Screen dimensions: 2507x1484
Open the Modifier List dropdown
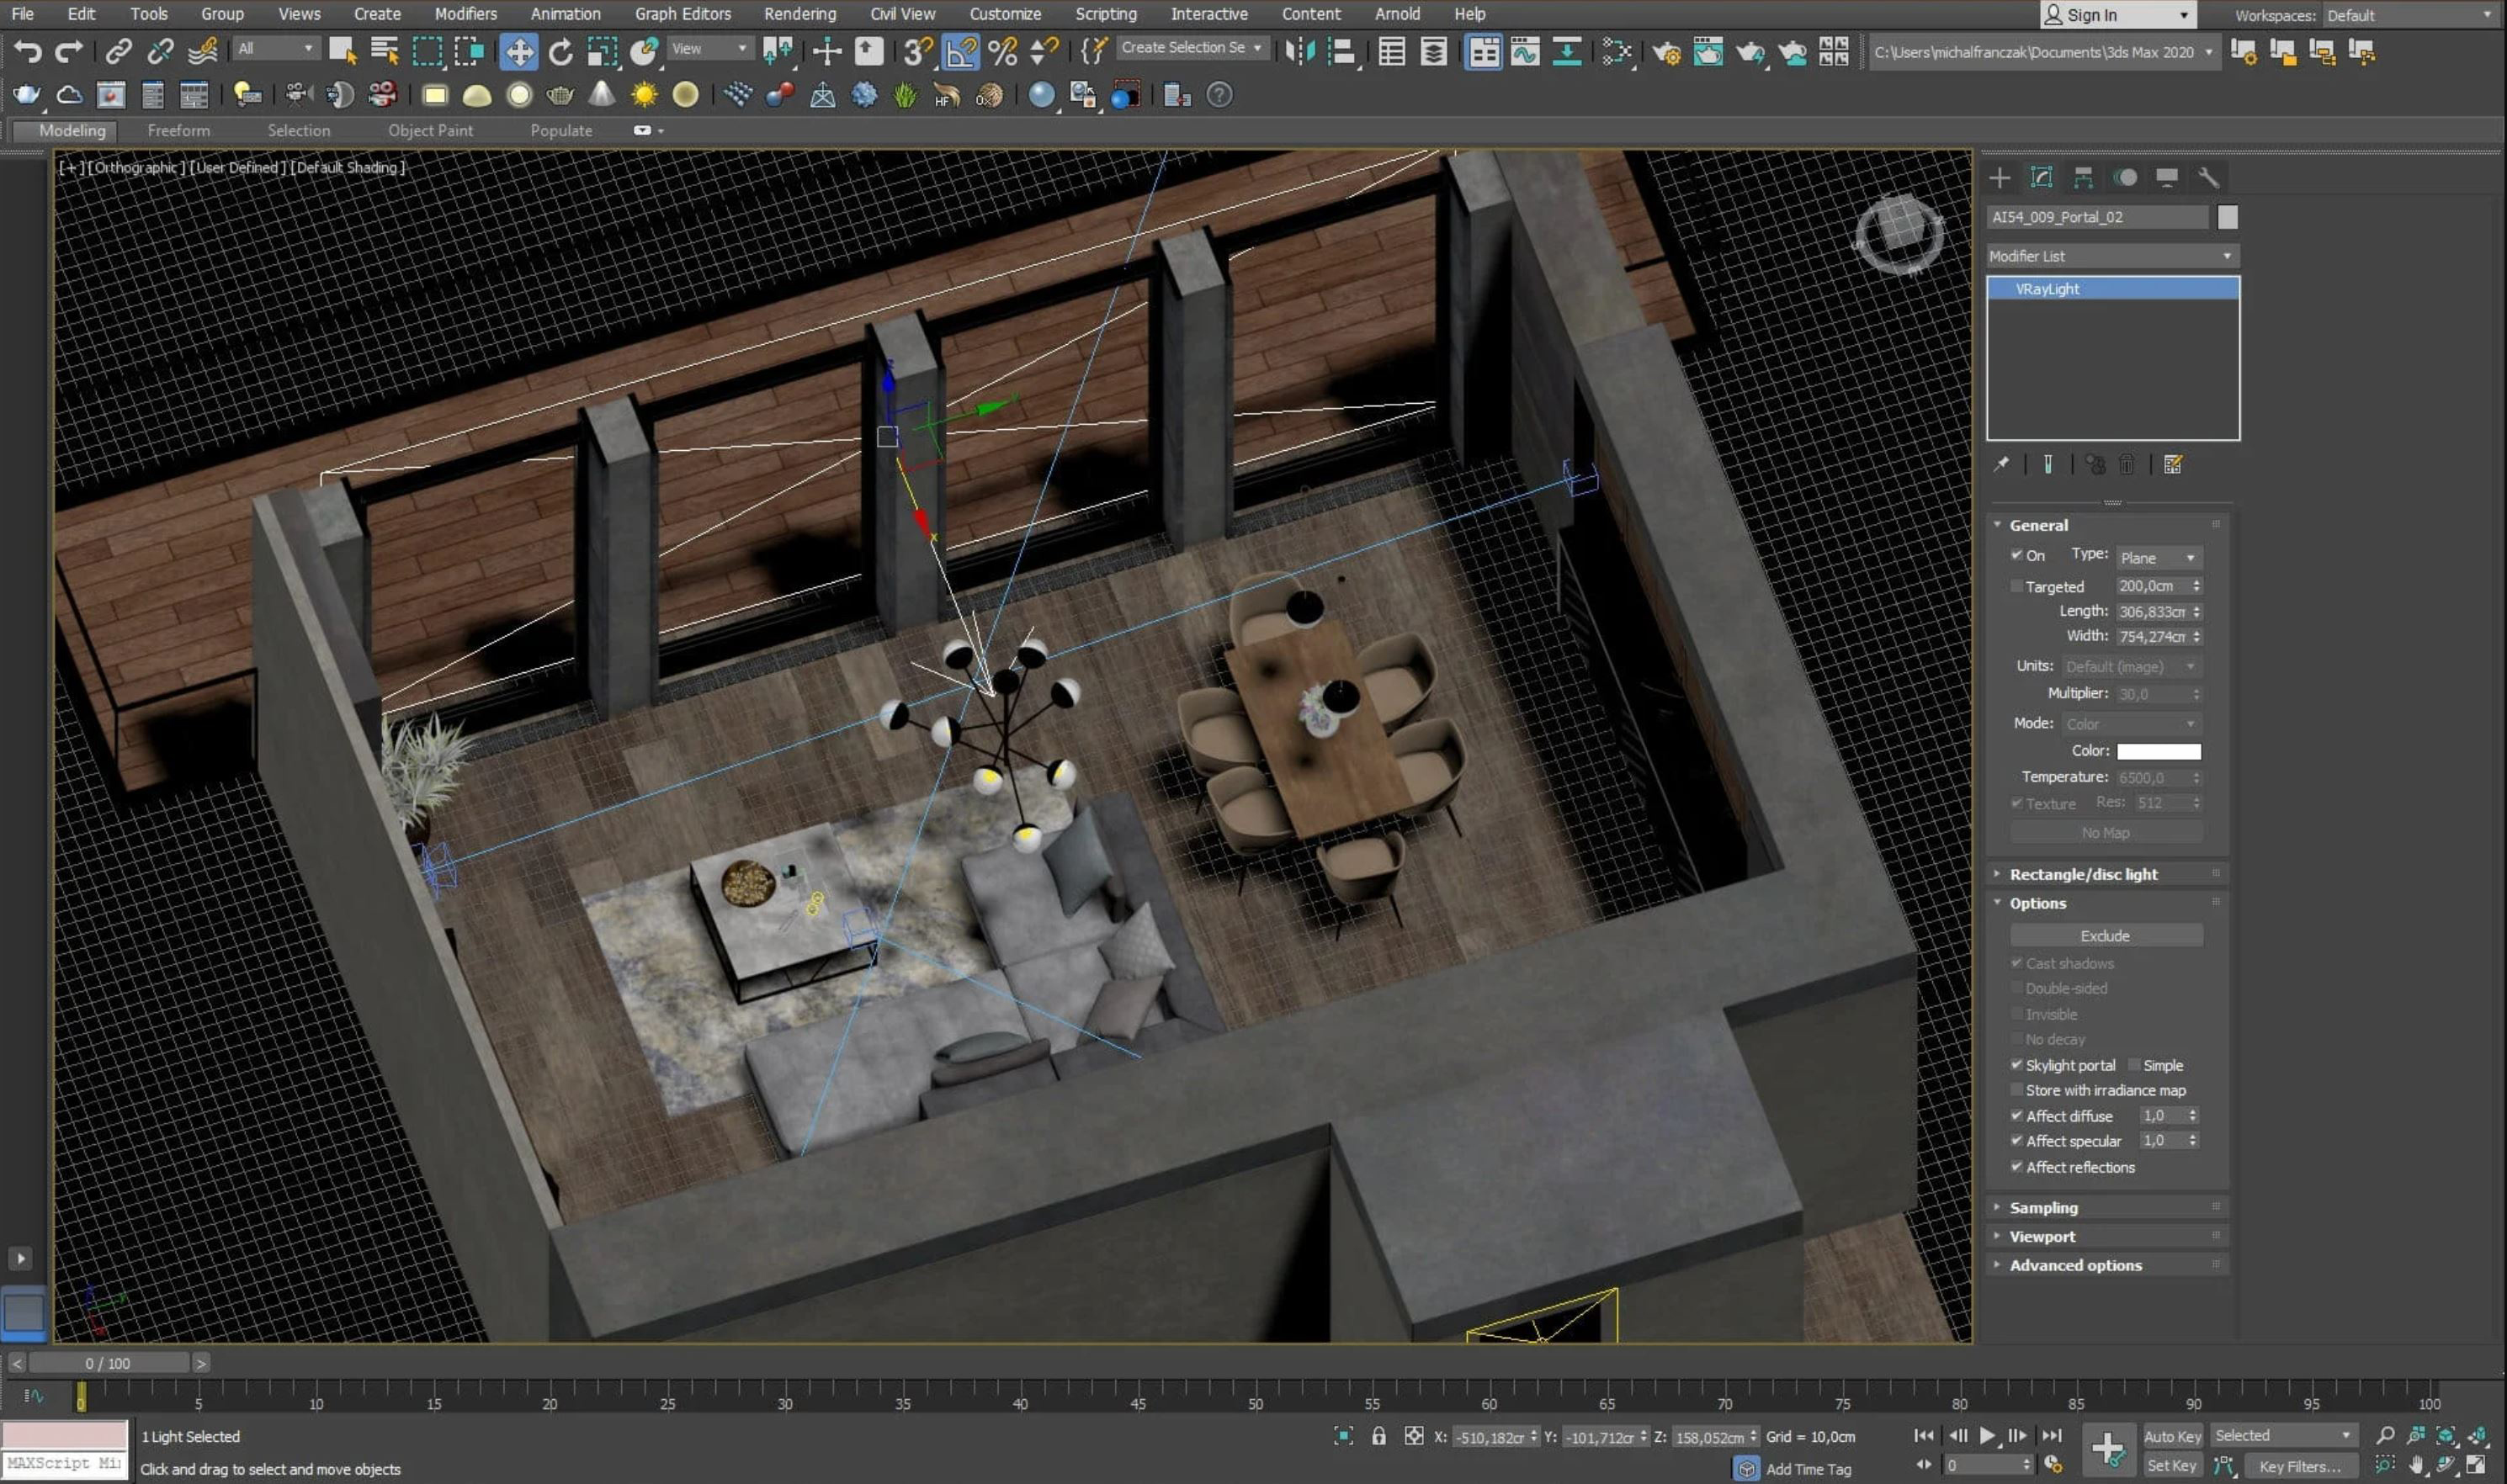click(x=2111, y=256)
